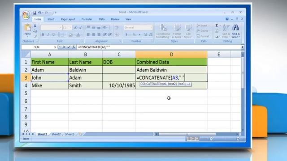Click the Increase Font Size icon
The image size is (287, 161).
75,28
